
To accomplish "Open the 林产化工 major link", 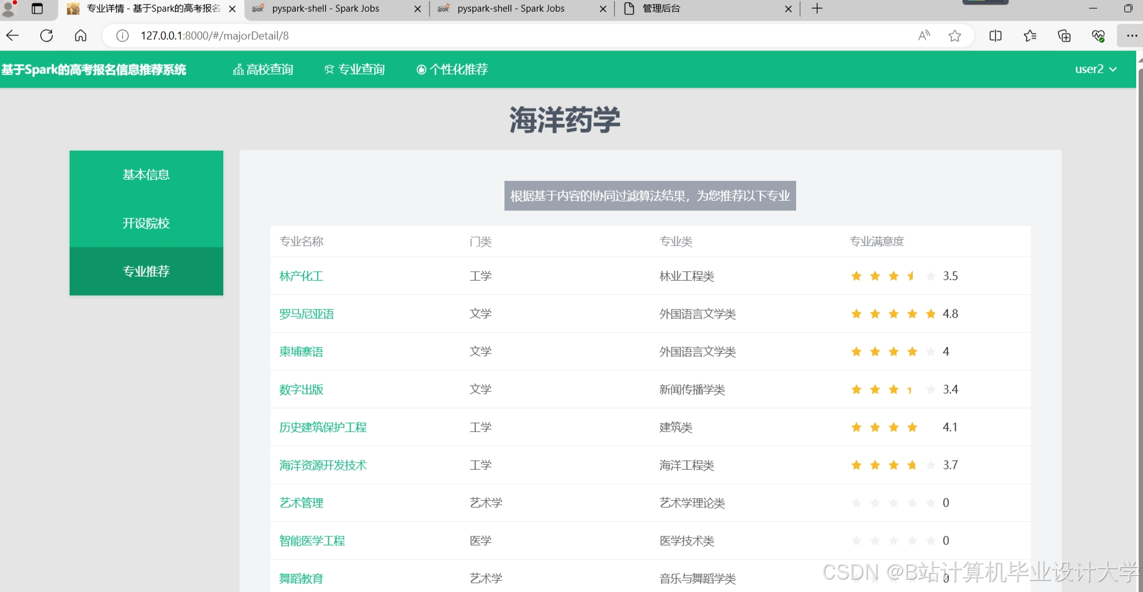I will (x=301, y=276).
